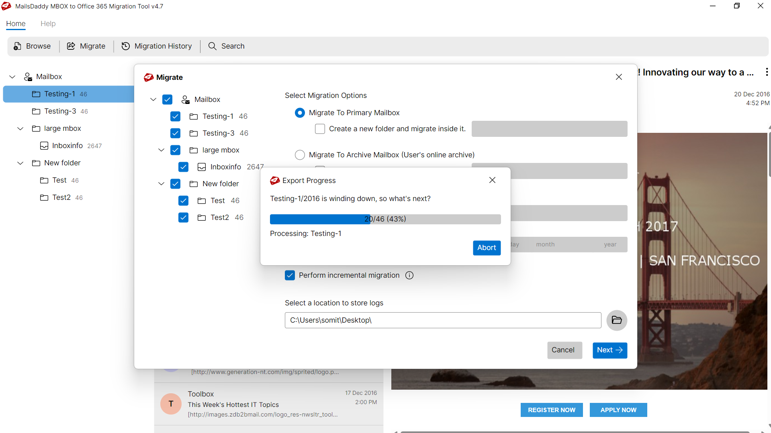Select Migrate To Primary Mailbox radio
This screenshot has height=433, width=771.
(x=300, y=113)
